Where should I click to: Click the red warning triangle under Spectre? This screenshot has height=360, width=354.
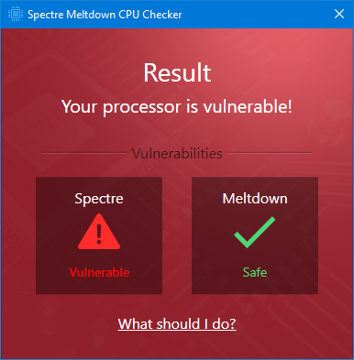point(99,232)
